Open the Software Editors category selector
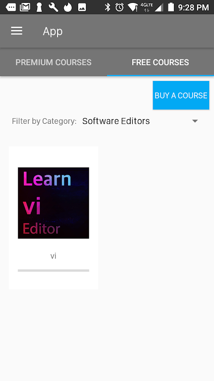Viewport: 214px width, 381px height. point(140,121)
